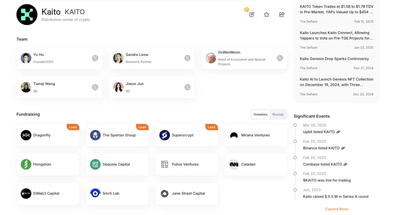The image size is (415, 215).
Task: Open the Folius Ventures name
Action: 185,164
